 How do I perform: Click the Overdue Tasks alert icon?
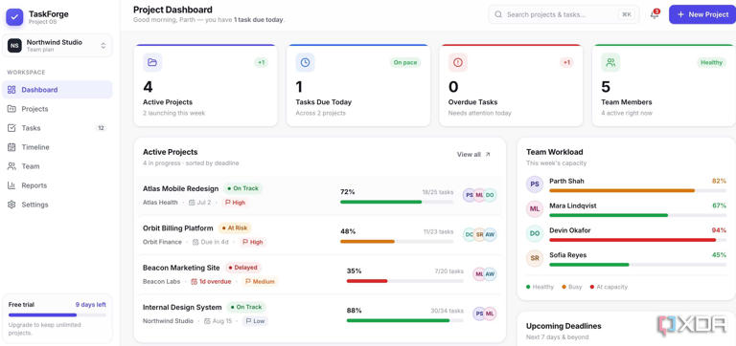pos(458,62)
